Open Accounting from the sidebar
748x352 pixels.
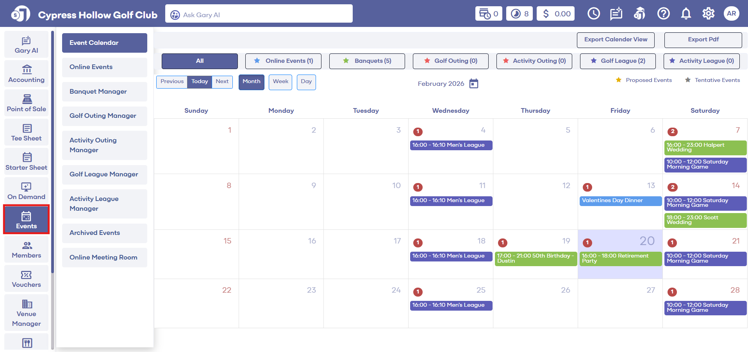pyautogui.click(x=27, y=74)
